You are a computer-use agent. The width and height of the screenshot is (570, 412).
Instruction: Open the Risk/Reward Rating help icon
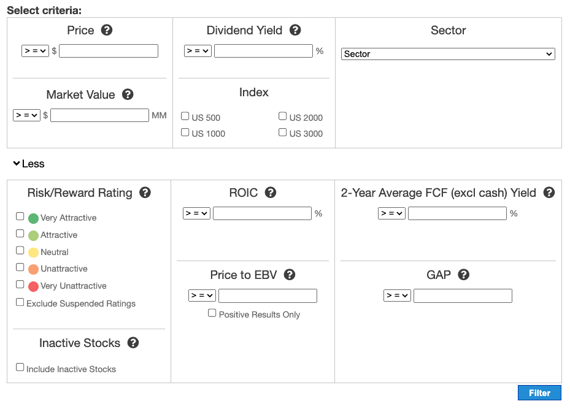pos(145,193)
